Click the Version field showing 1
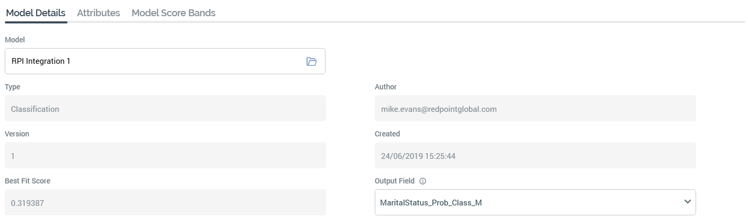Screen dimensions: 748x219 click(165, 156)
